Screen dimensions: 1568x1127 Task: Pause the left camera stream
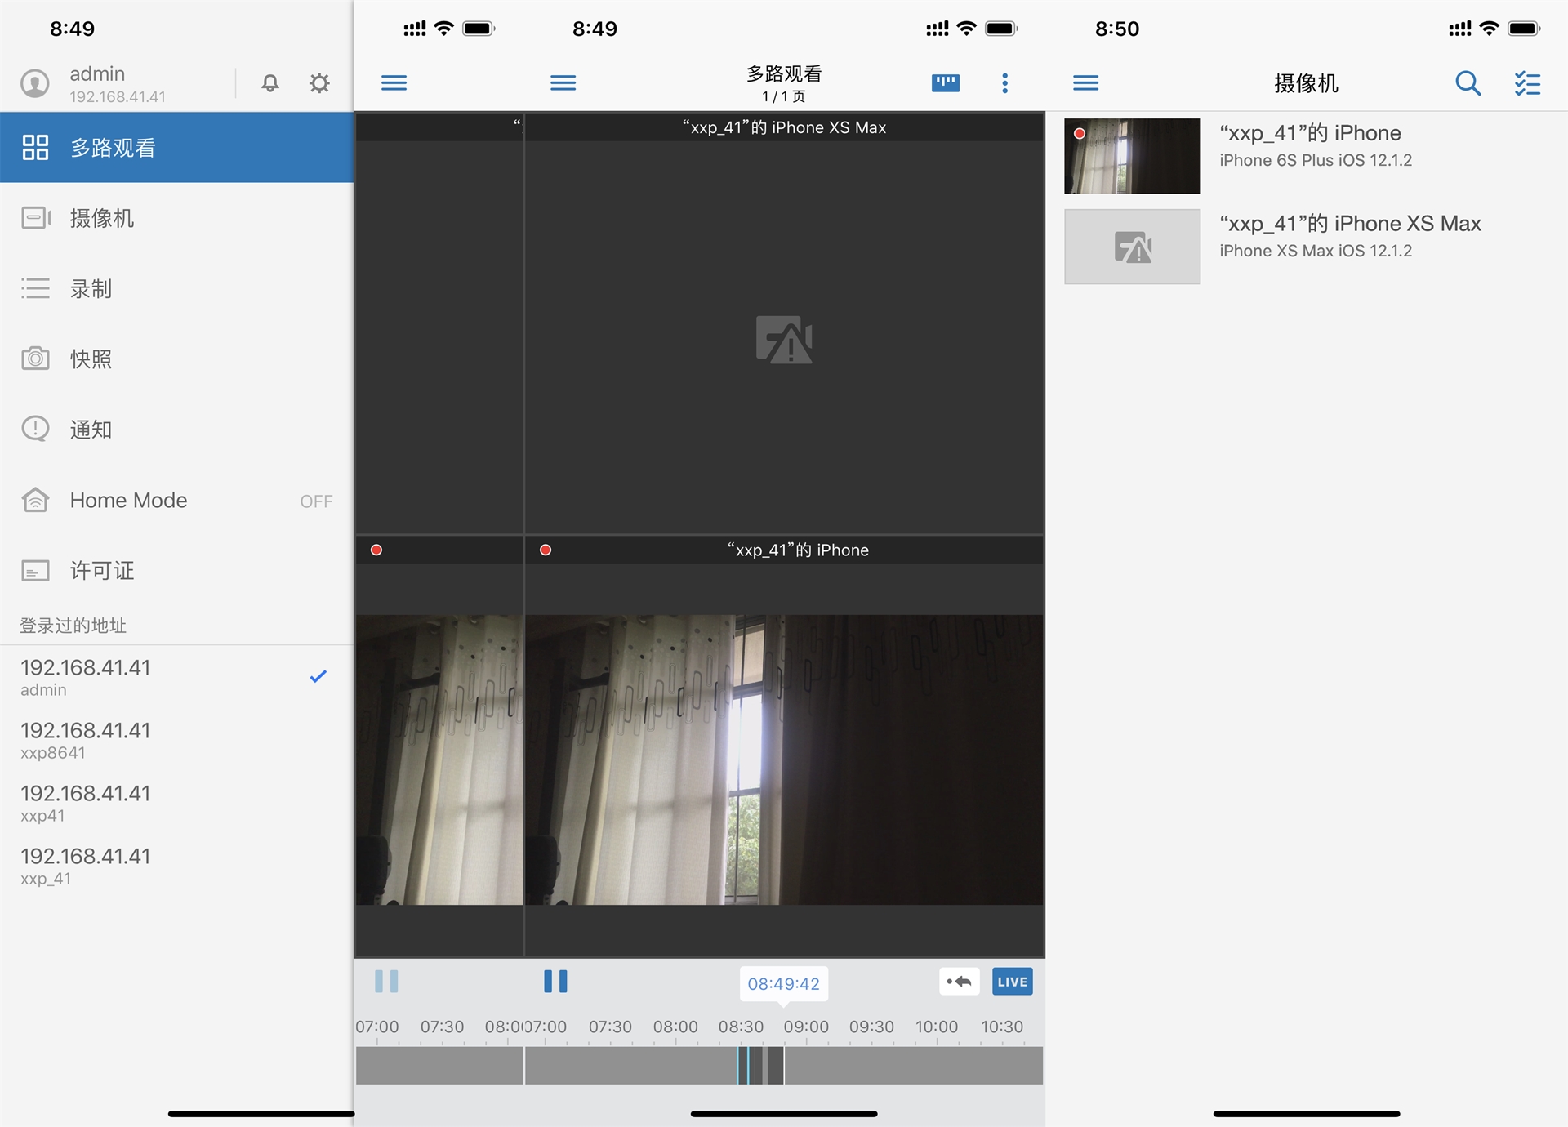tap(386, 981)
